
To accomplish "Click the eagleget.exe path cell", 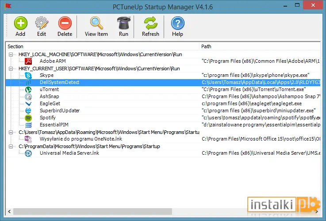I will [x=252, y=103].
